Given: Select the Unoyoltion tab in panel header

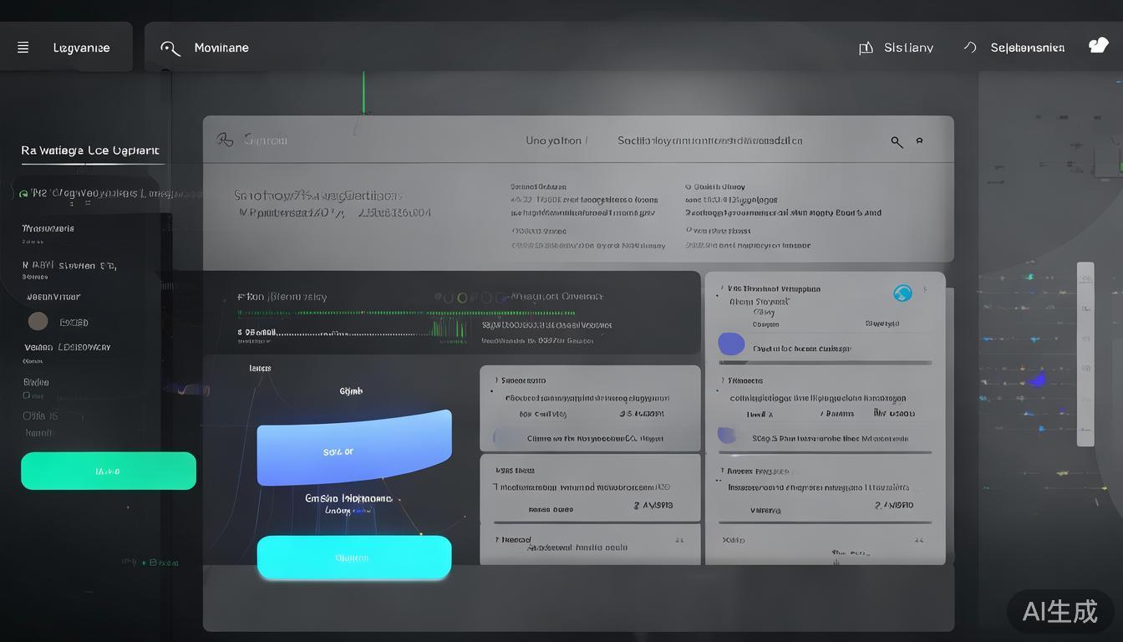Looking at the screenshot, I should click(x=555, y=140).
